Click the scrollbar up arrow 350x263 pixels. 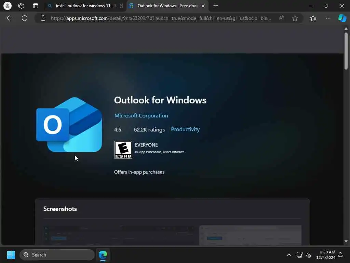[x=346, y=29]
